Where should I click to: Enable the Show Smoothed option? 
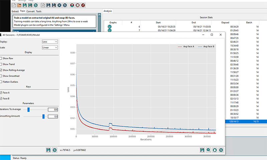[x=1, y=76]
